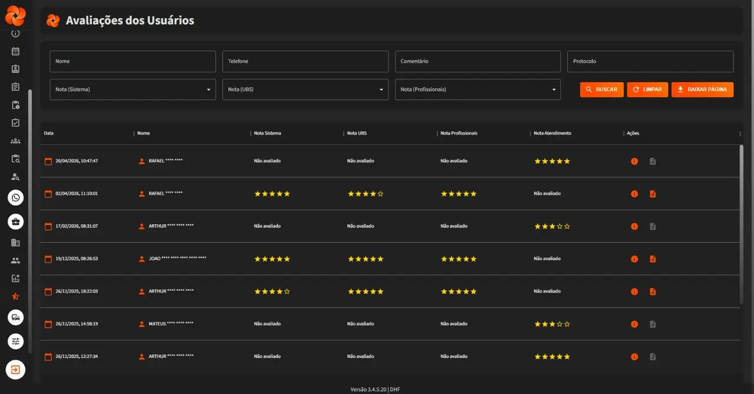Click into the Comentário filter field
Viewport: 754px width, 394px height.
[x=478, y=61]
